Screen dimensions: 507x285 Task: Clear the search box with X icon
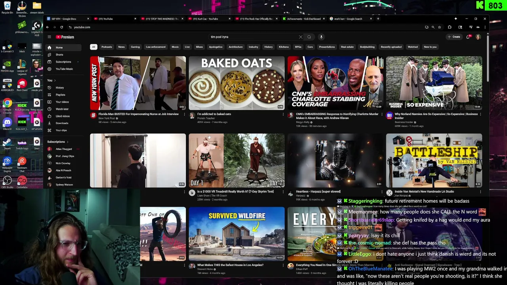point(301,37)
